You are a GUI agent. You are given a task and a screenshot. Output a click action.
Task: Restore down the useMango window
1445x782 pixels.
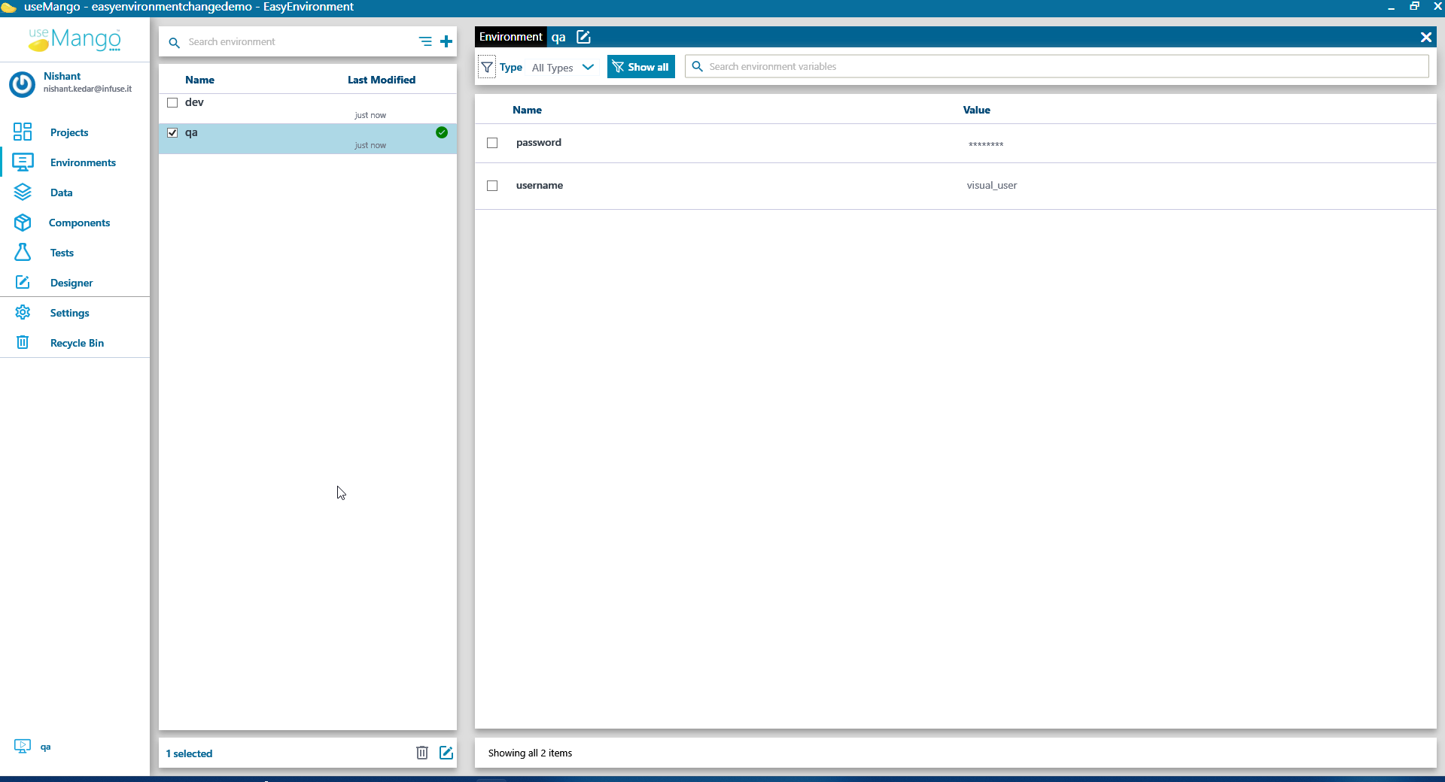point(1414,7)
